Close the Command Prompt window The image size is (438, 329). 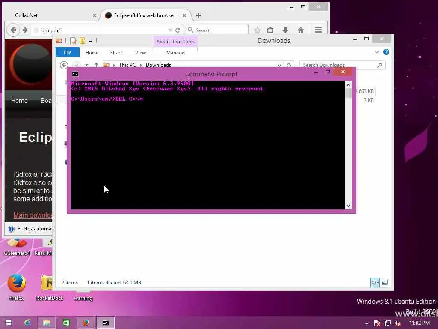(x=343, y=72)
